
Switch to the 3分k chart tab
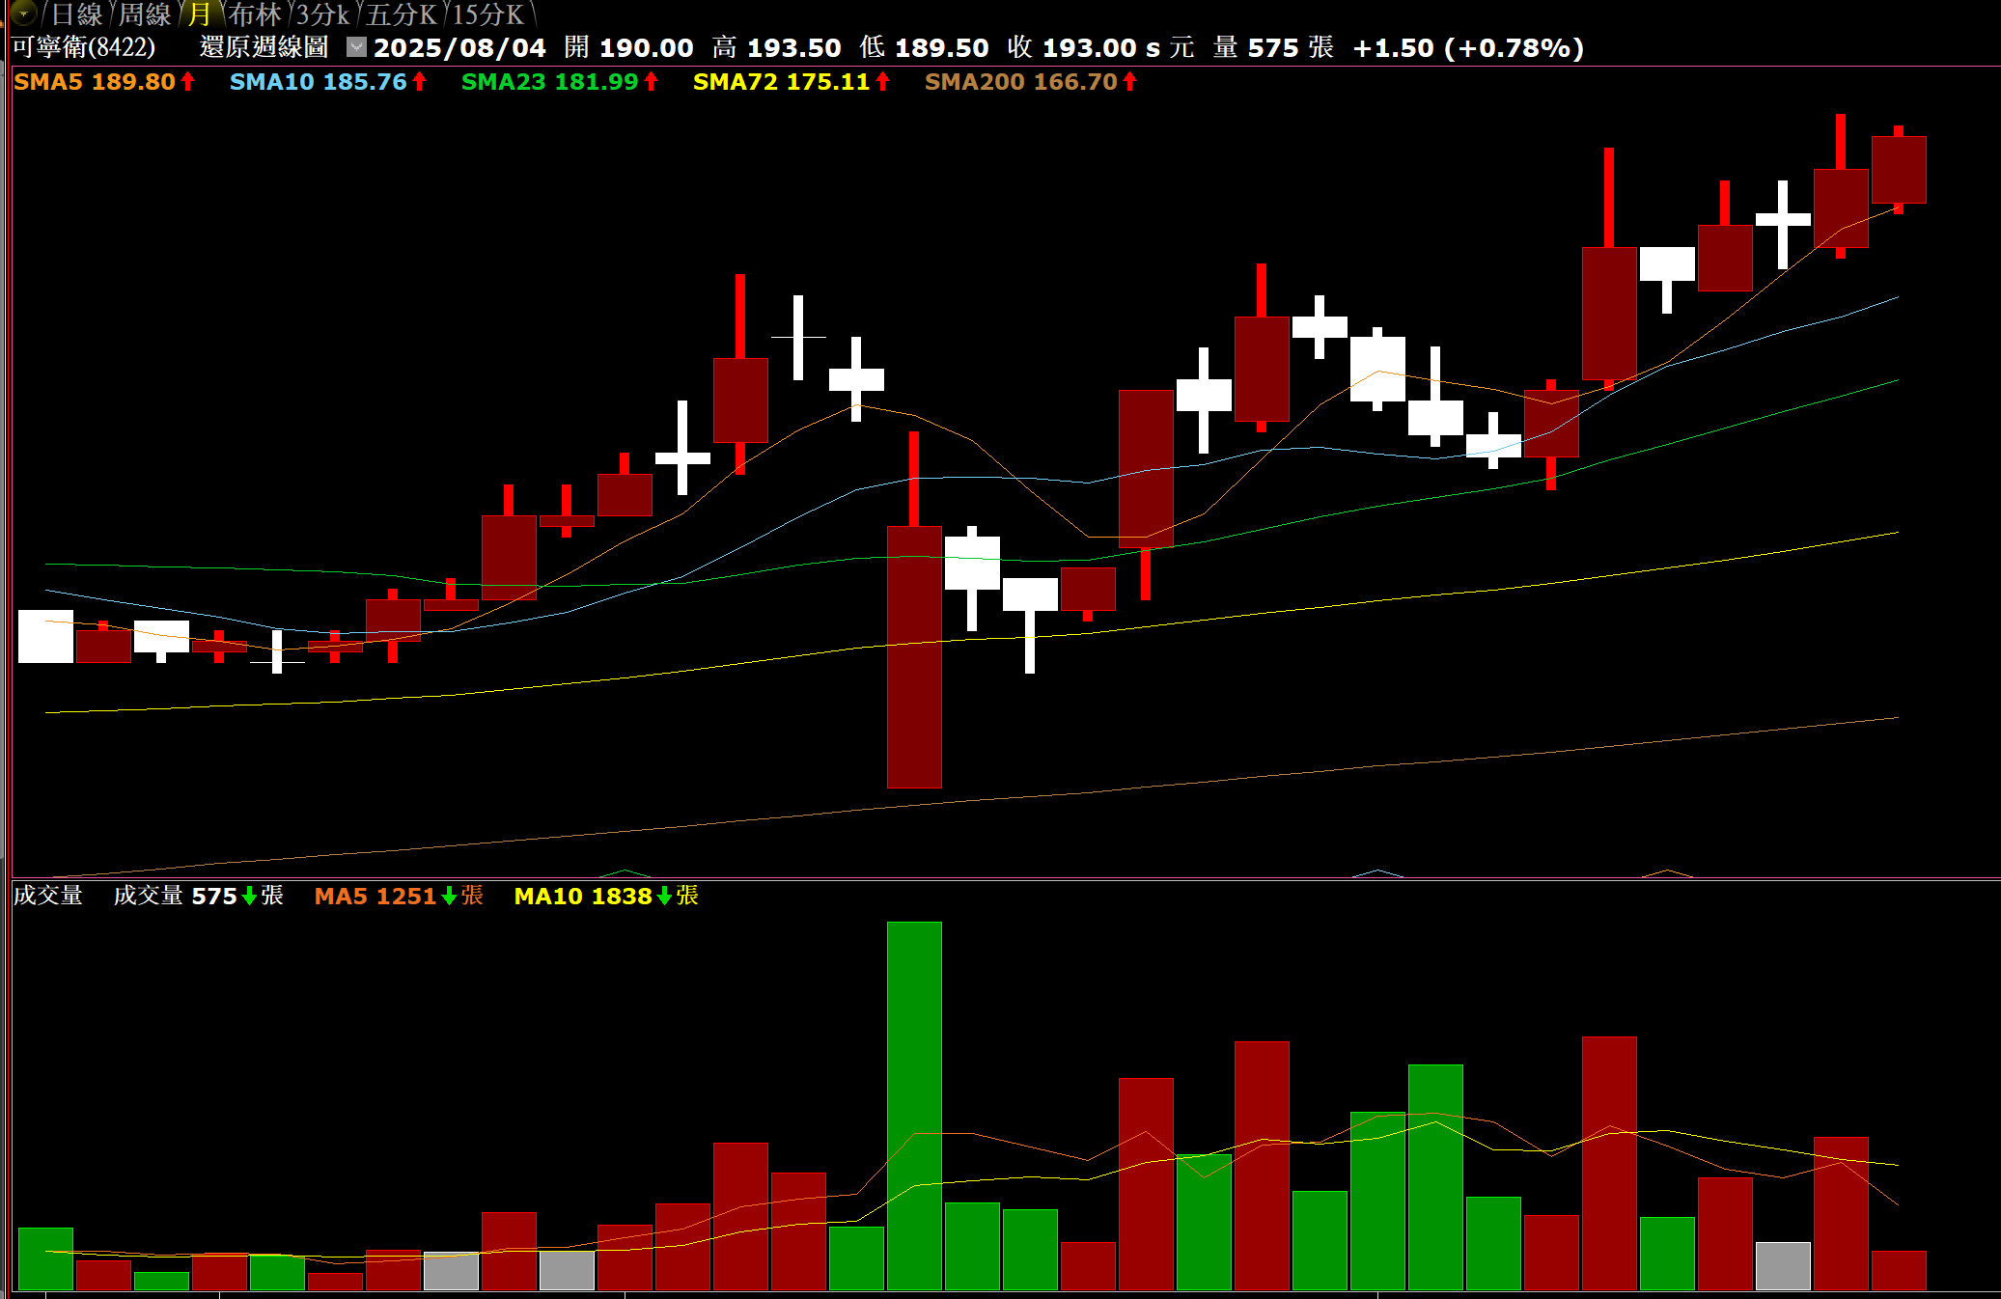click(322, 14)
